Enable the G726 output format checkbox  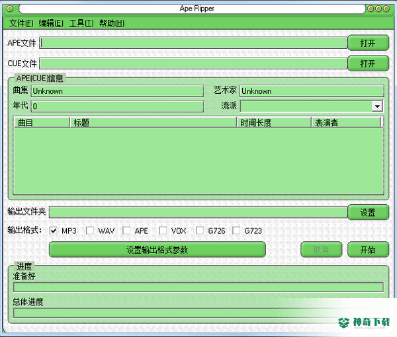(x=200, y=231)
